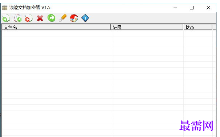
Task: Click the remove file icon with red badge
Action: pyautogui.click(x=29, y=18)
